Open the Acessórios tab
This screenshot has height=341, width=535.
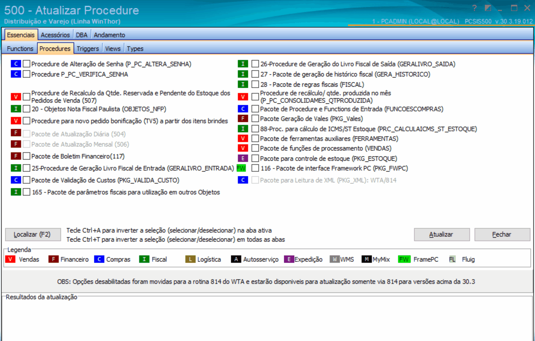[x=56, y=35]
